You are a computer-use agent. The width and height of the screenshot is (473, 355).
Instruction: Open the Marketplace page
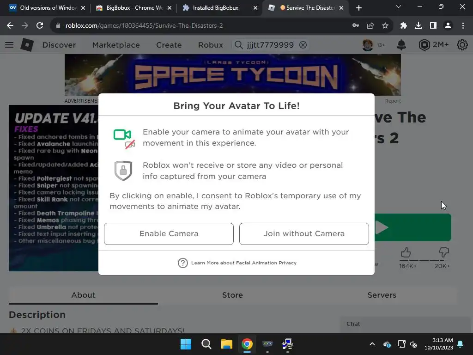(116, 45)
